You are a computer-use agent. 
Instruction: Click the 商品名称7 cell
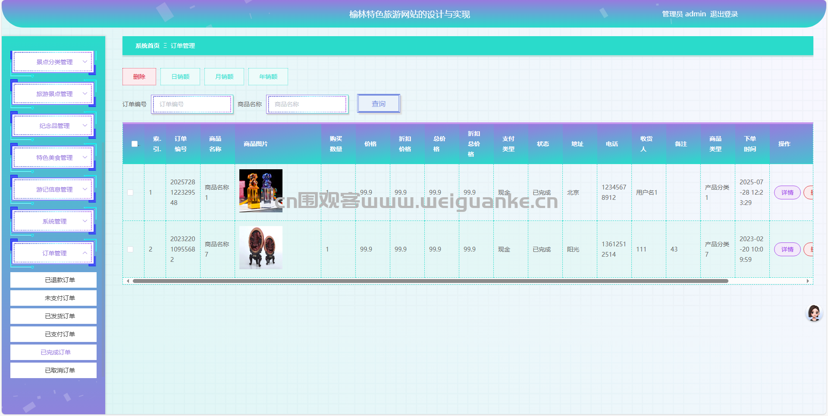[x=217, y=249]
